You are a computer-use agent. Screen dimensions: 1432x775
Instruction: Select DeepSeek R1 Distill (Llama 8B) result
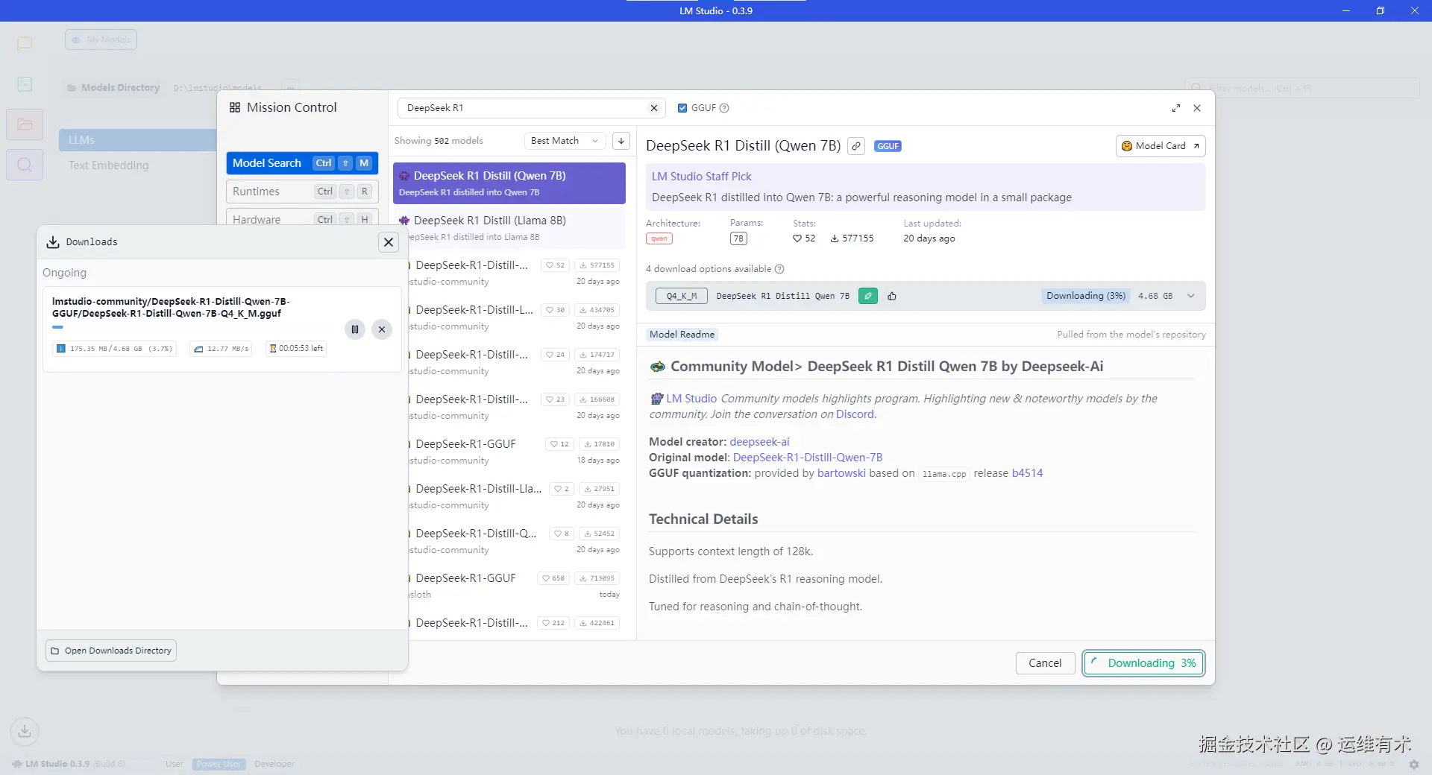[x=509, y=228]
